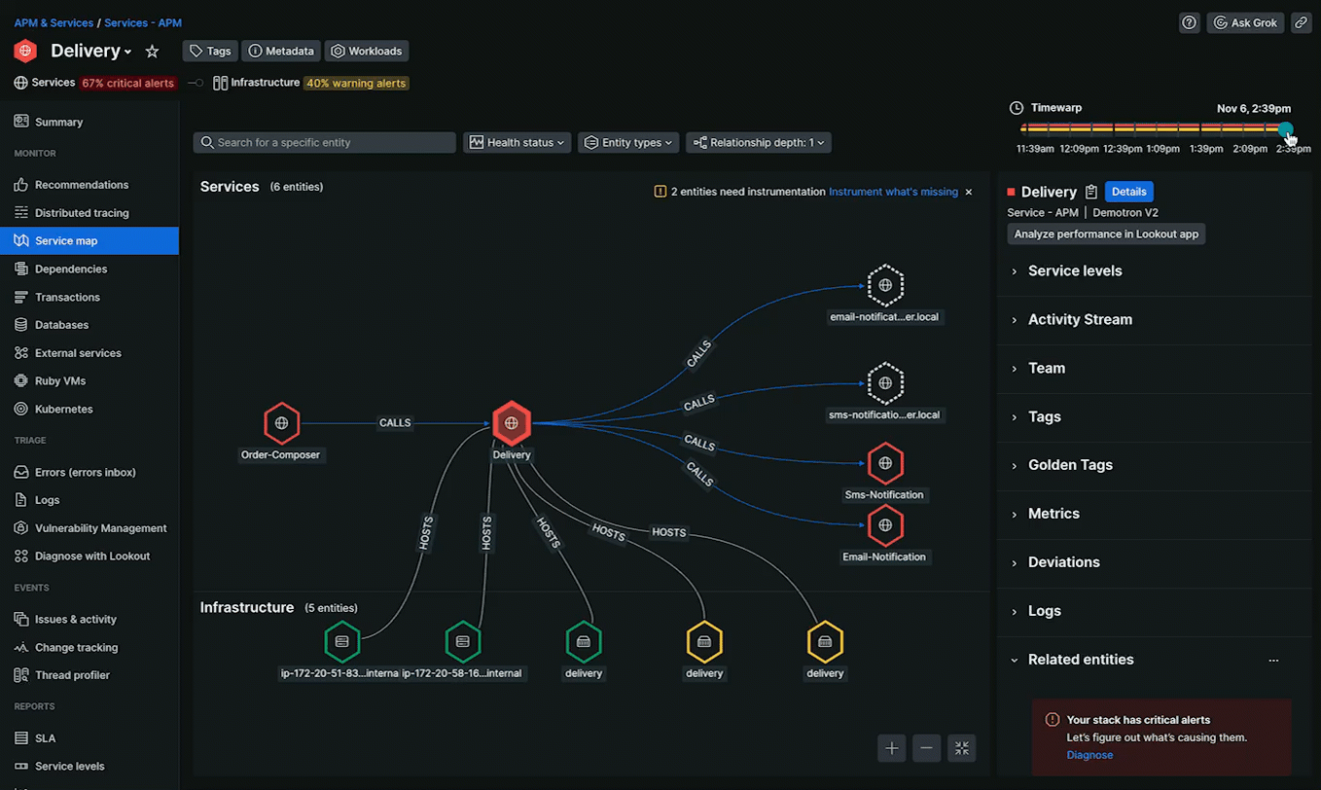
Task: Open the Workloads tab
Action: coord(367,51)
